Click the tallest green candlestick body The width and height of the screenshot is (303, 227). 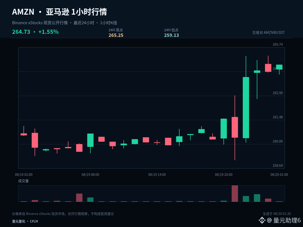246,107
